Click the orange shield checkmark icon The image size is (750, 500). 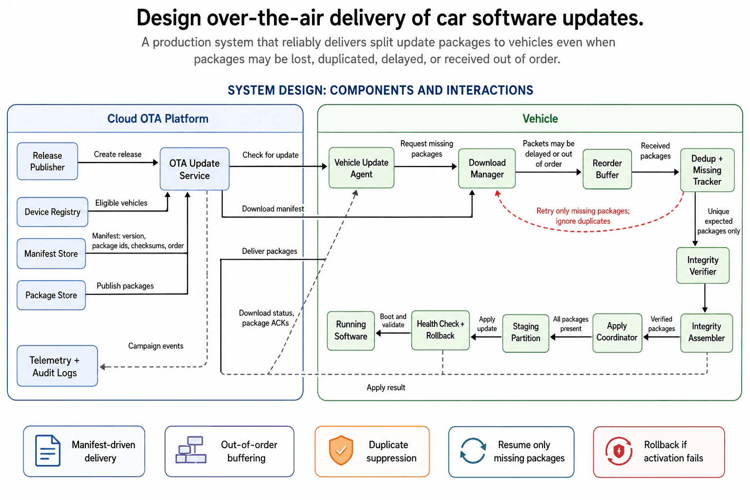click(x=341, y=450)
